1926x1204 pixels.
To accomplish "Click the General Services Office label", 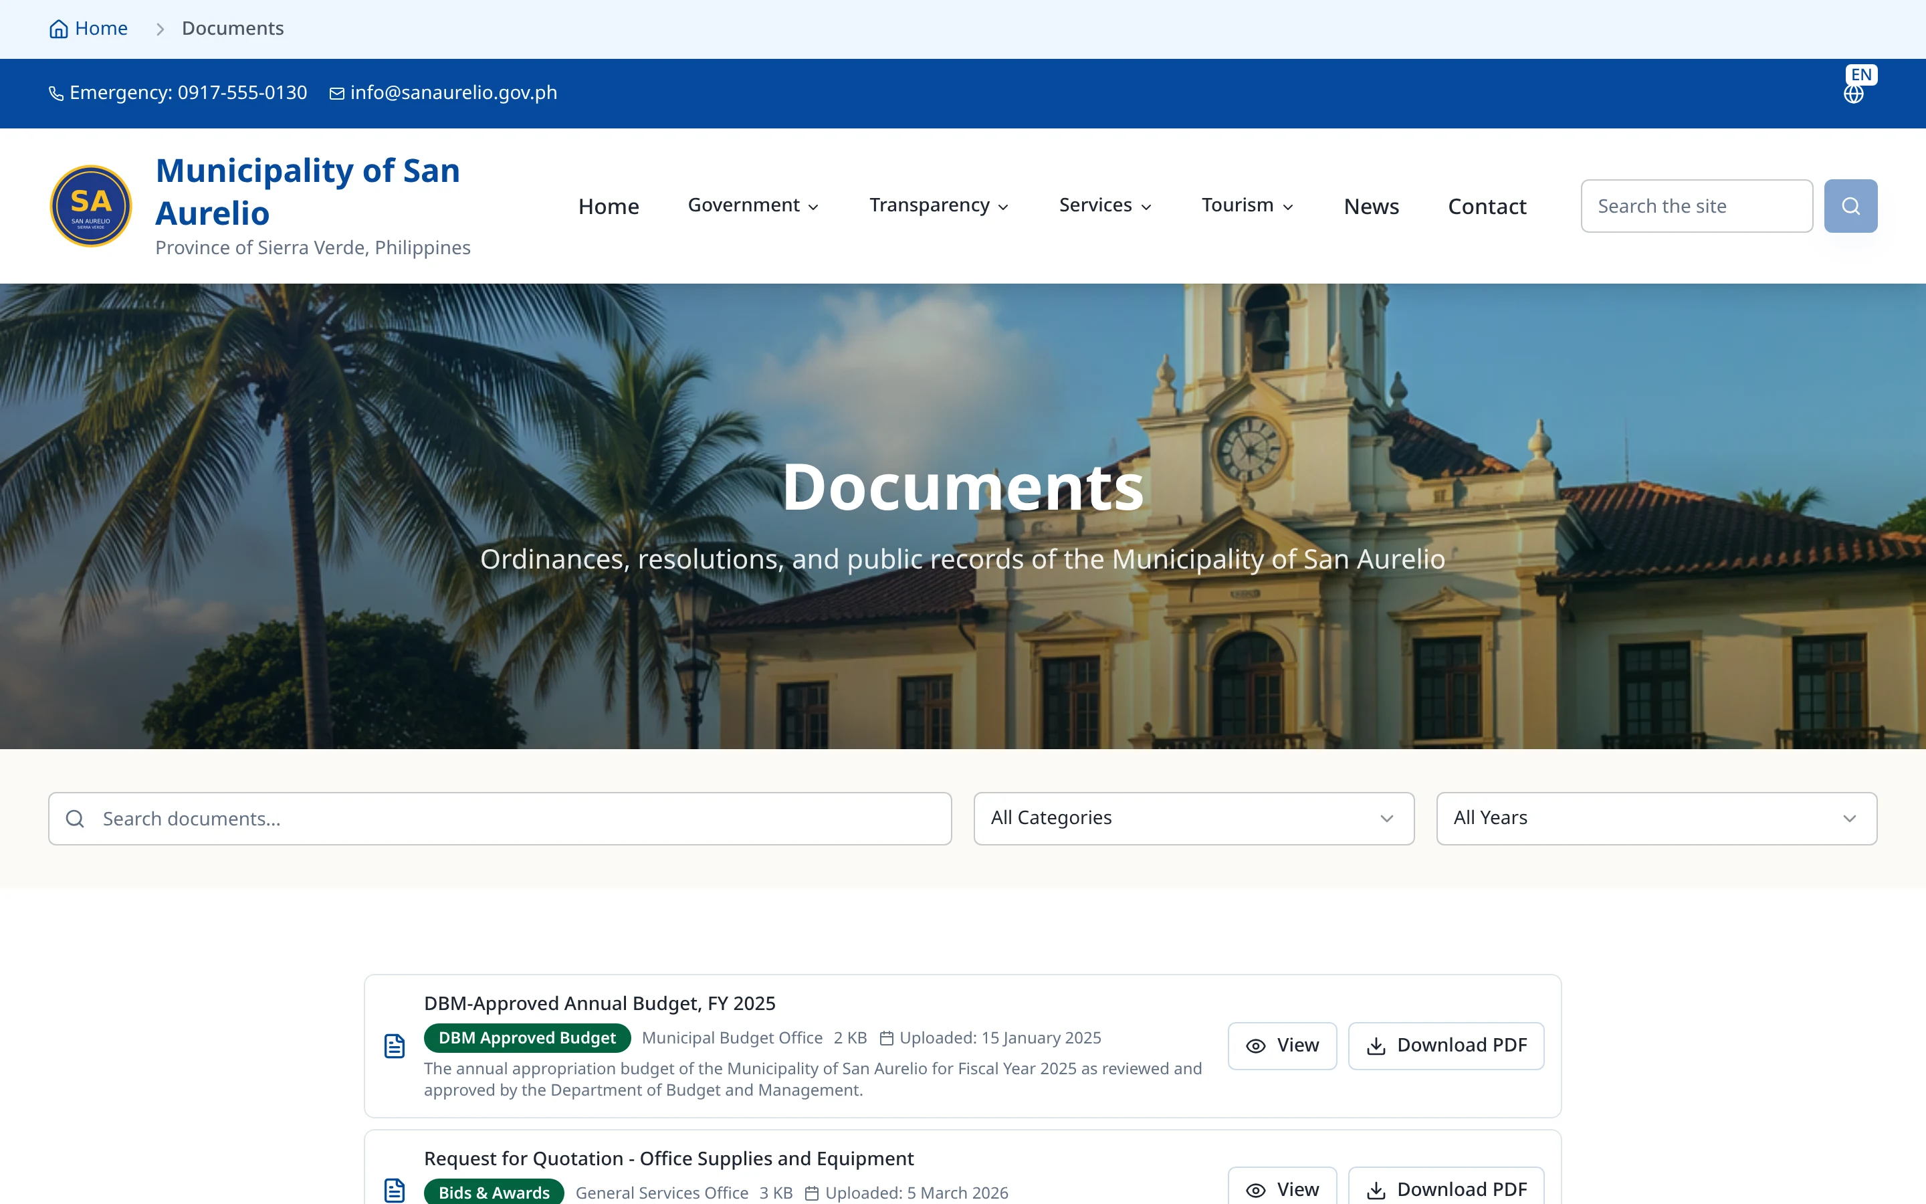I will (661, 1193).
